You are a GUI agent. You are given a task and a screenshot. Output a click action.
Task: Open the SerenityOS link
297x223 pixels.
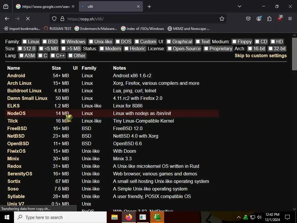tap(20, 174)
